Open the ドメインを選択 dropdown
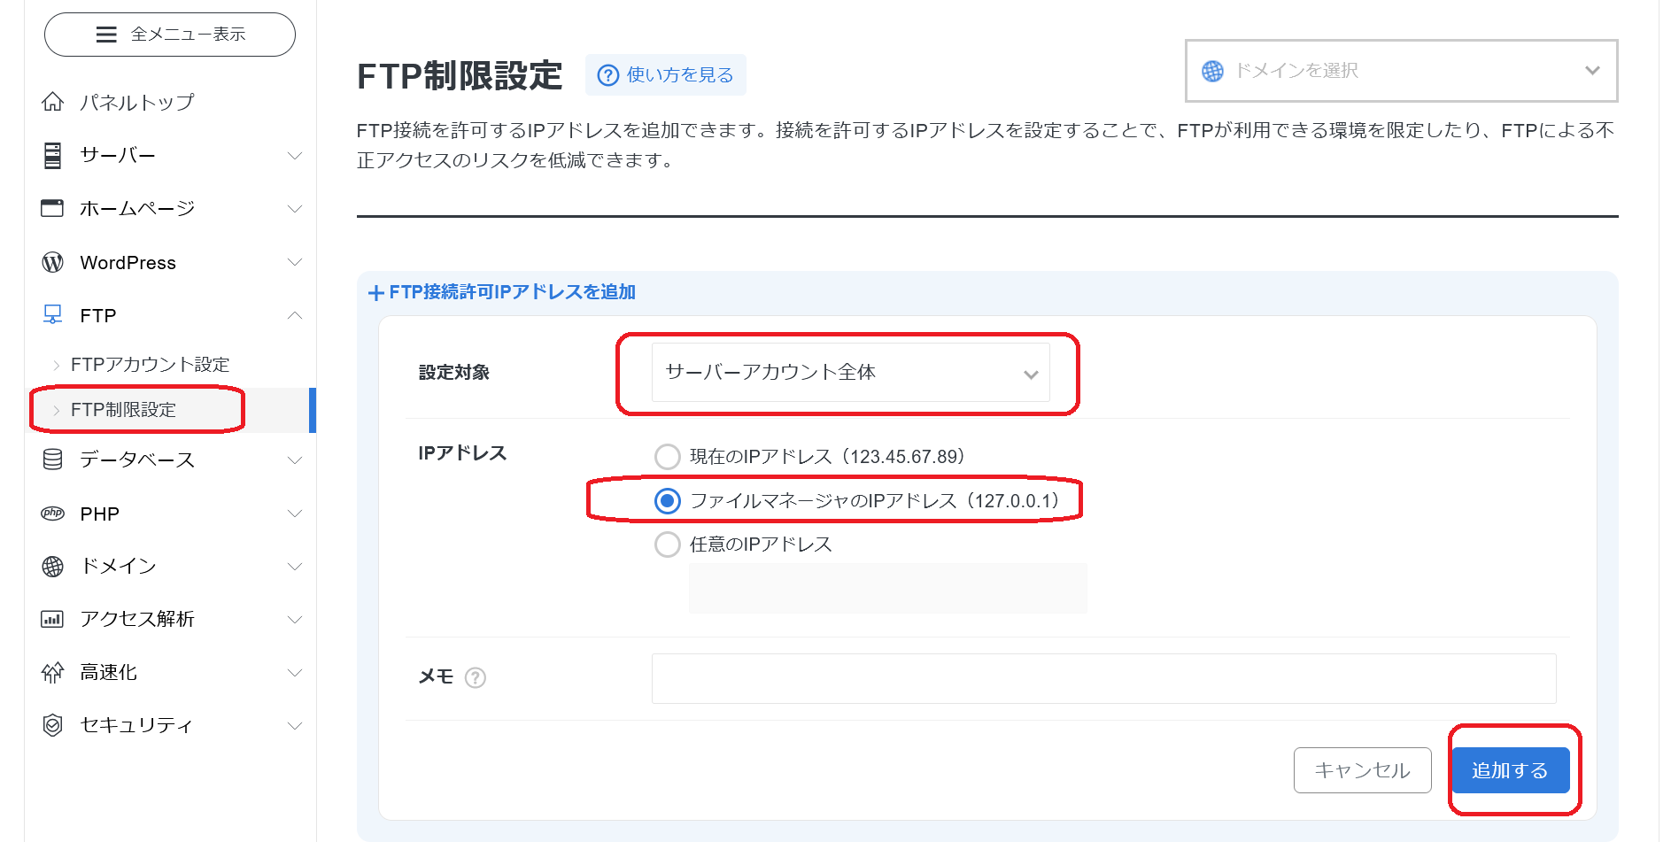1671x842 pixels. point(1402,71)
